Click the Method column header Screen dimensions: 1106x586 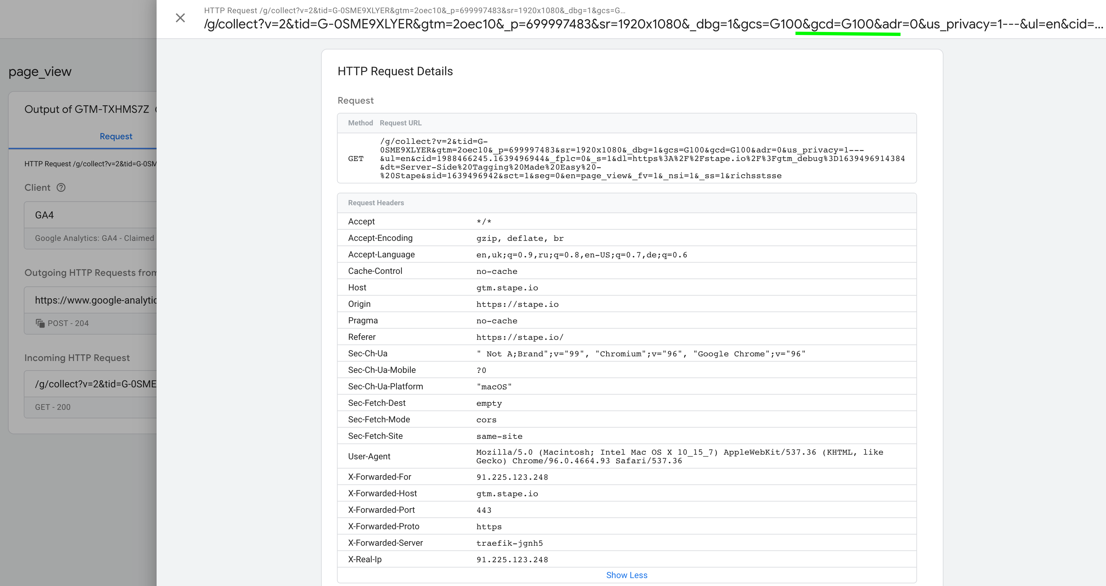point(360,123)
